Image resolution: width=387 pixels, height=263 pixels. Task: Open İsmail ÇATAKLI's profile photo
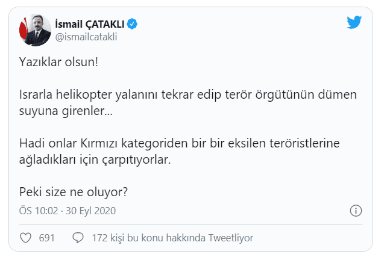(36, 30)
